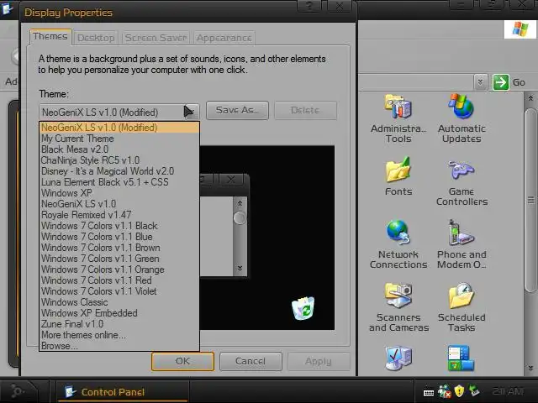Click the Delete button
Screen dimensions: 538x403
(x=305, y=110)
